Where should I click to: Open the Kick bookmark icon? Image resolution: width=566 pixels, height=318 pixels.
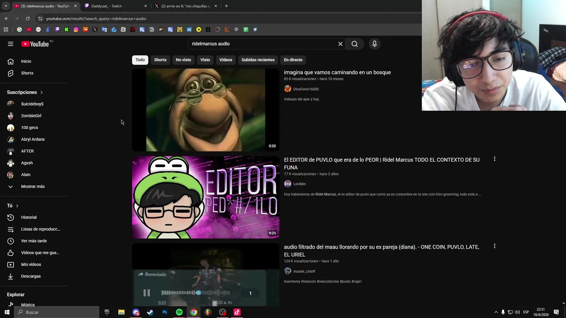tap(66, 30)
